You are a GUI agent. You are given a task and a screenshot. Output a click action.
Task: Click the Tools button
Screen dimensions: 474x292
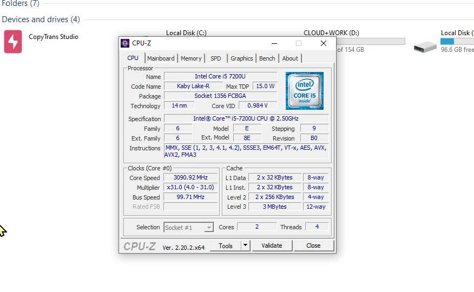pos(226,246)
